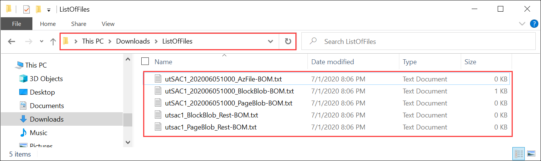Screen dimensions: 541x161
Task: Click the navigation pane scroll up arrow
Action: pos(128,59)
